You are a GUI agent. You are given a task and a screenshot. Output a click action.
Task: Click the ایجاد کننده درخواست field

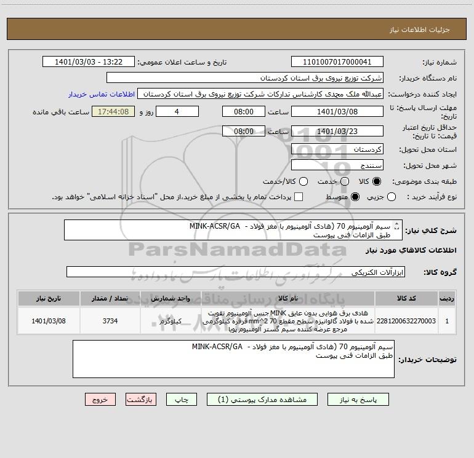click(x=260, y=94)
